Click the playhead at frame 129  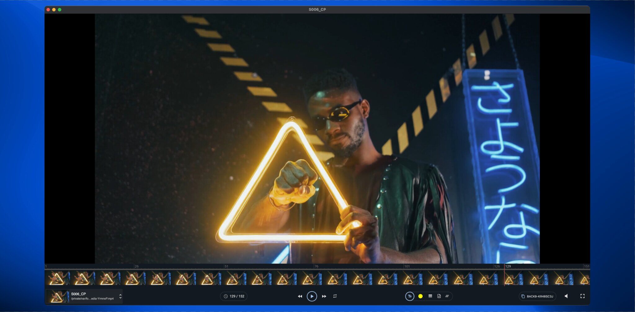[x=504, y=275]
